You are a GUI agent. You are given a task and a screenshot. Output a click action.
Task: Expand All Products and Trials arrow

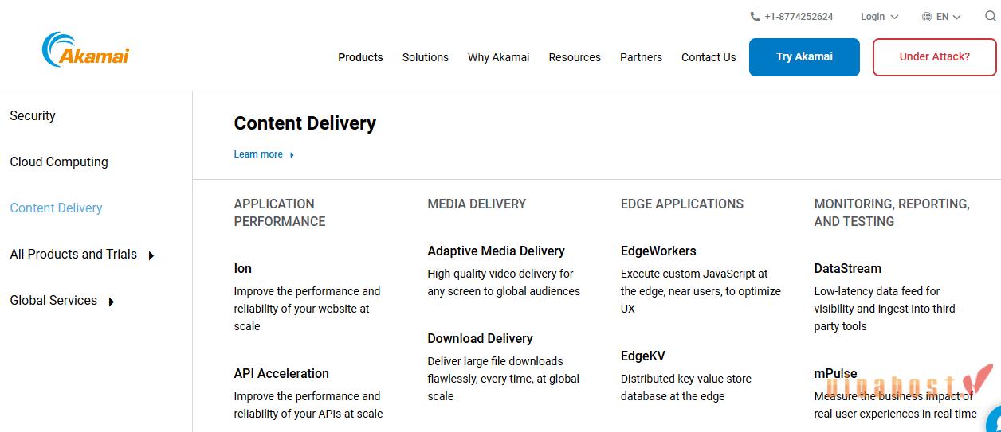pos(151,255)
